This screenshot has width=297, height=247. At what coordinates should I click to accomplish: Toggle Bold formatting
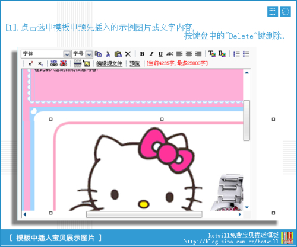click(142, 54)
